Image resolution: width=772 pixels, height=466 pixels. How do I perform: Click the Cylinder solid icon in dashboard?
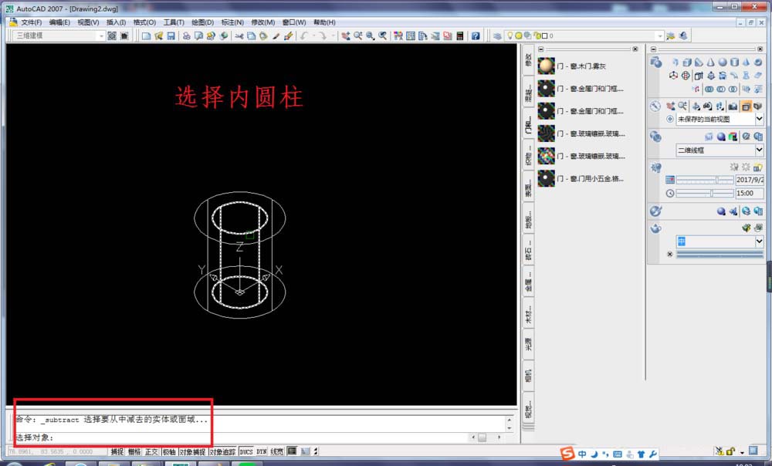click(735, 62)
